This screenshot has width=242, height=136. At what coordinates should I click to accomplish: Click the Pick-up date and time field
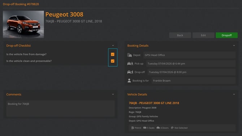point(191,63)
